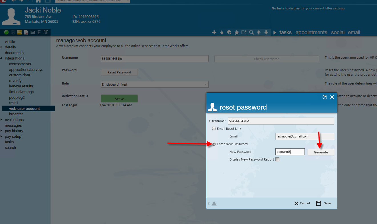Expand the pay history tree section
This screenshot has width=377, height=224.
2,131
